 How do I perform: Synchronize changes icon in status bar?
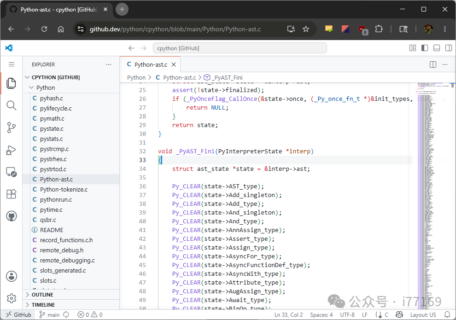click(x=66, y=315)
